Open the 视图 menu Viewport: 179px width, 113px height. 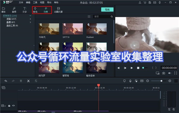tap(42, 2)
